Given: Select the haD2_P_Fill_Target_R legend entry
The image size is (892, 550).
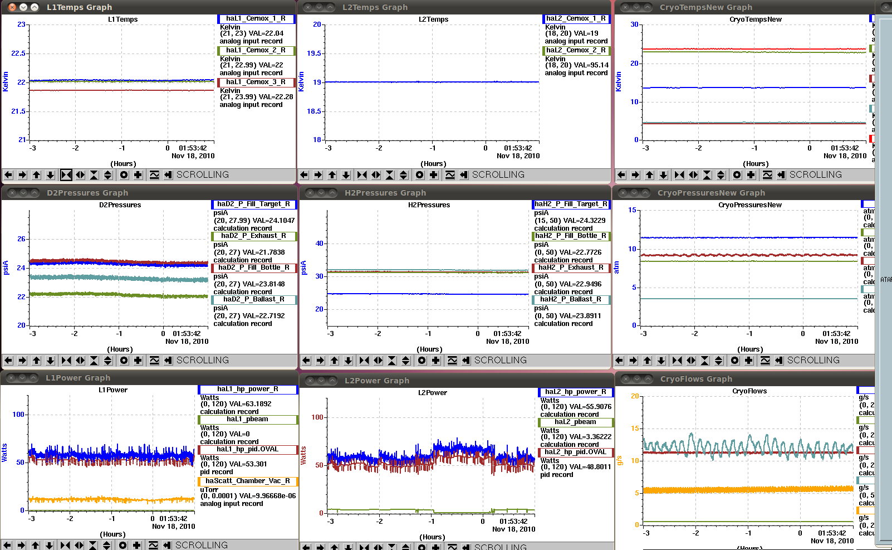Looking at the screenshot, I should (254, 204).
